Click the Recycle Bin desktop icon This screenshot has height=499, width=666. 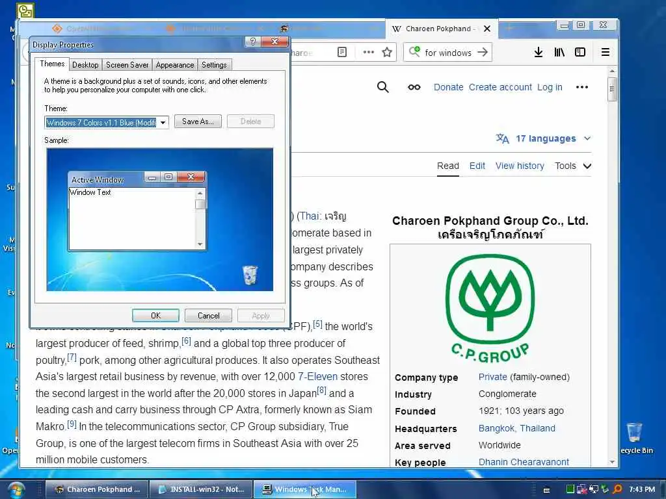click(635, 439)
